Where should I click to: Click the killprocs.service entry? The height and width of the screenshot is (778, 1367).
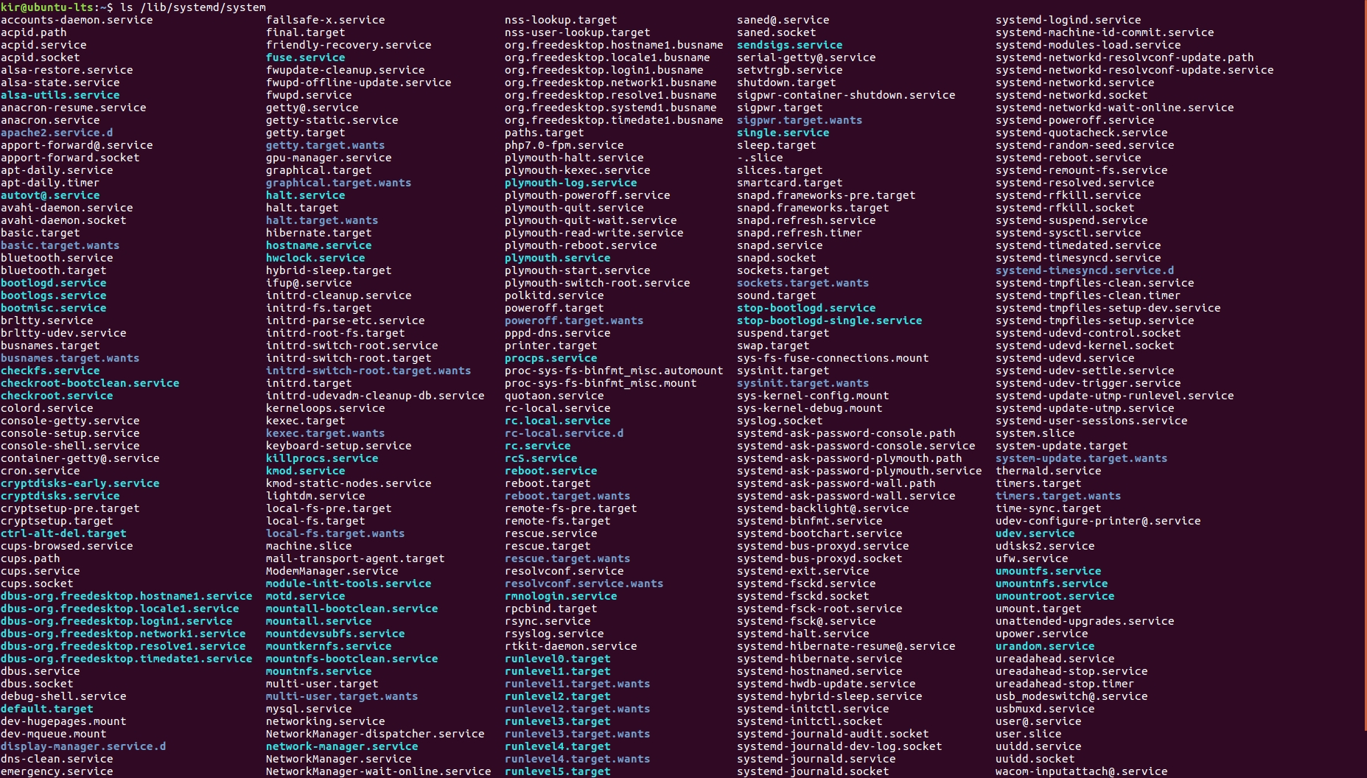[322, 458]
